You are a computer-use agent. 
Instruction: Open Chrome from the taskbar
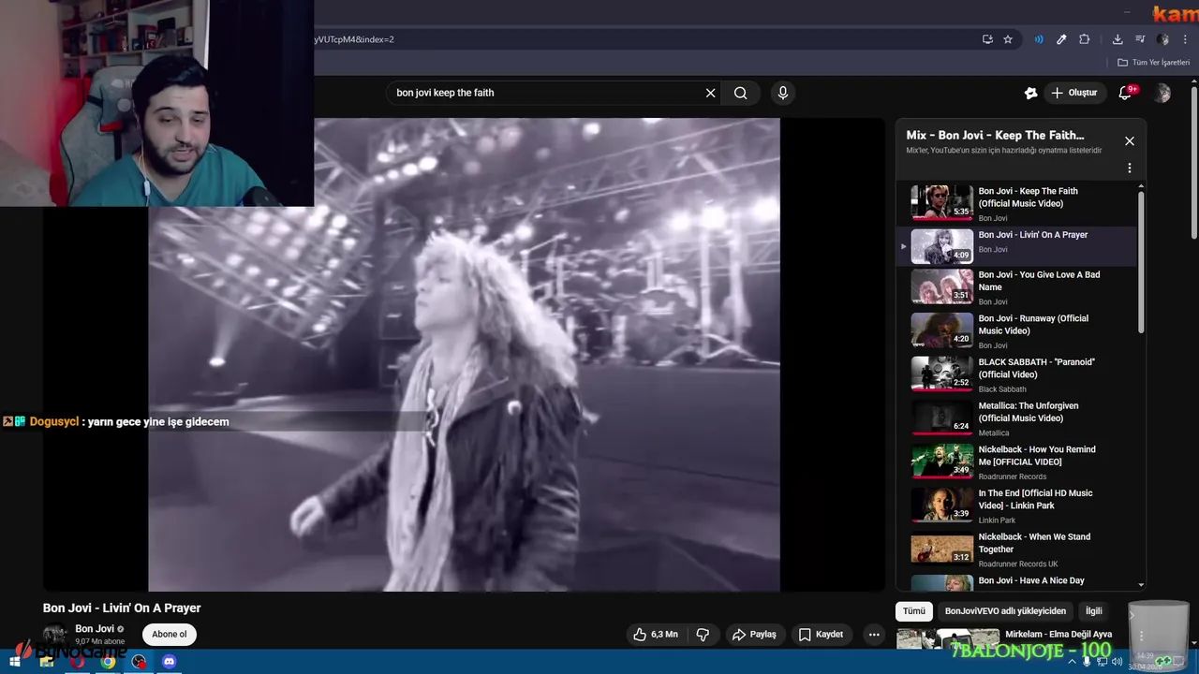pos(108,662)
